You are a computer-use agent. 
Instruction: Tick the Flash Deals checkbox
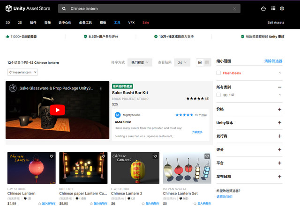(x=218, y=73)
